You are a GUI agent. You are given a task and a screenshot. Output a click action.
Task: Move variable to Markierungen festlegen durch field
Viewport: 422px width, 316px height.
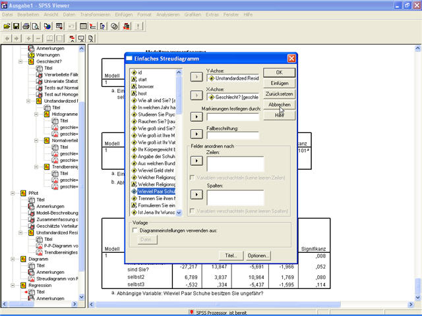pyautogui.click(x=196, y=117)
